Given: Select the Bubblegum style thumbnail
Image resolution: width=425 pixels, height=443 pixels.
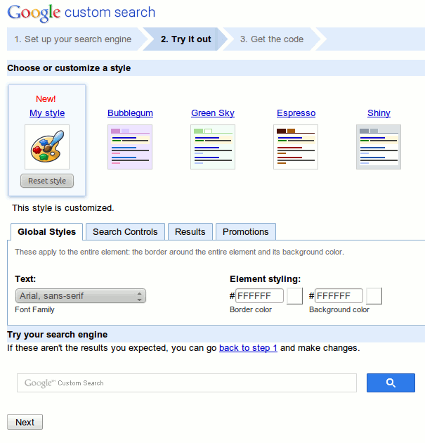Looking at the screenshot, I should point(130,147).
